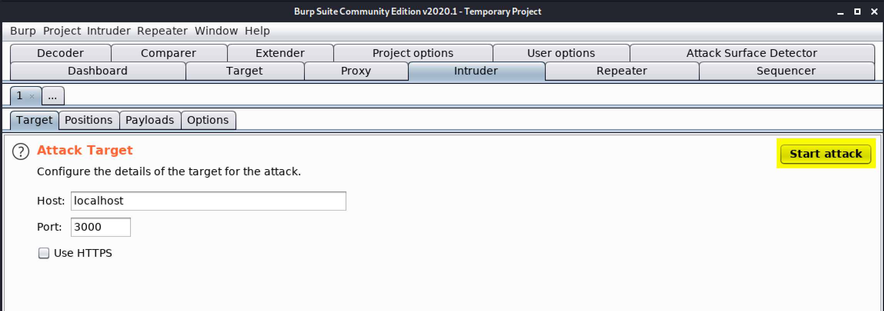Switch to the top-level Target tab

[244, 71]
